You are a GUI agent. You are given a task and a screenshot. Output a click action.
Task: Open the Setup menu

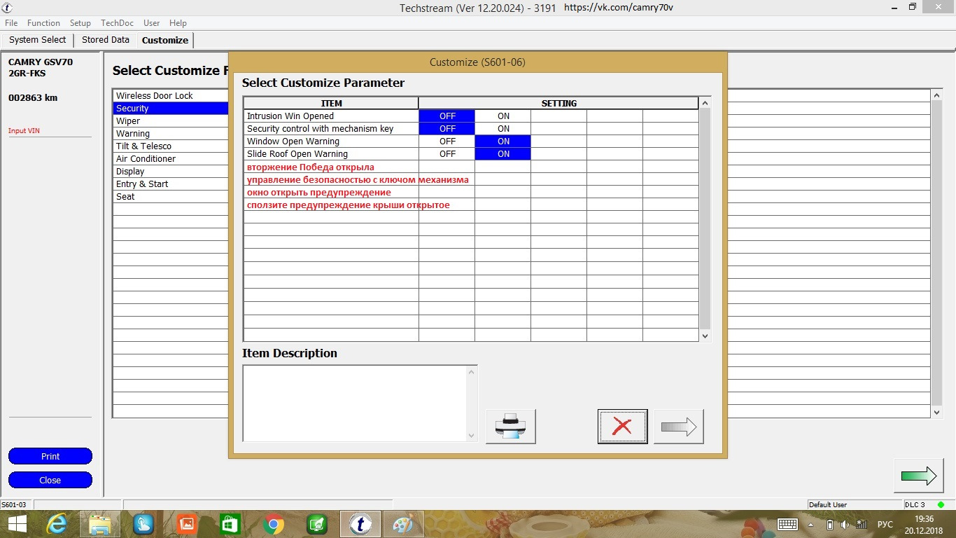point(80,23)
